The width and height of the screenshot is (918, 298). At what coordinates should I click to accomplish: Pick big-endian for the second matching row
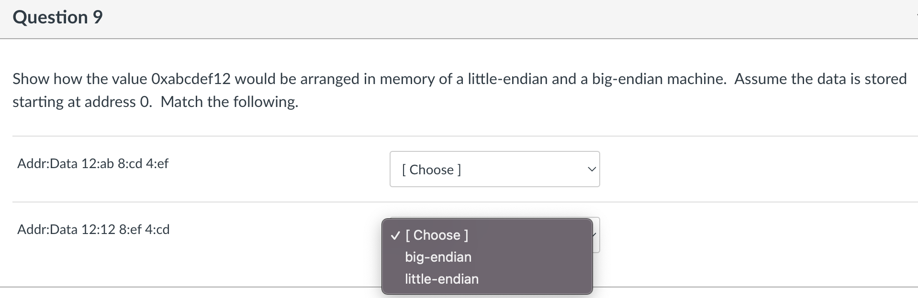pyautogui.click(x=437, y=257)
